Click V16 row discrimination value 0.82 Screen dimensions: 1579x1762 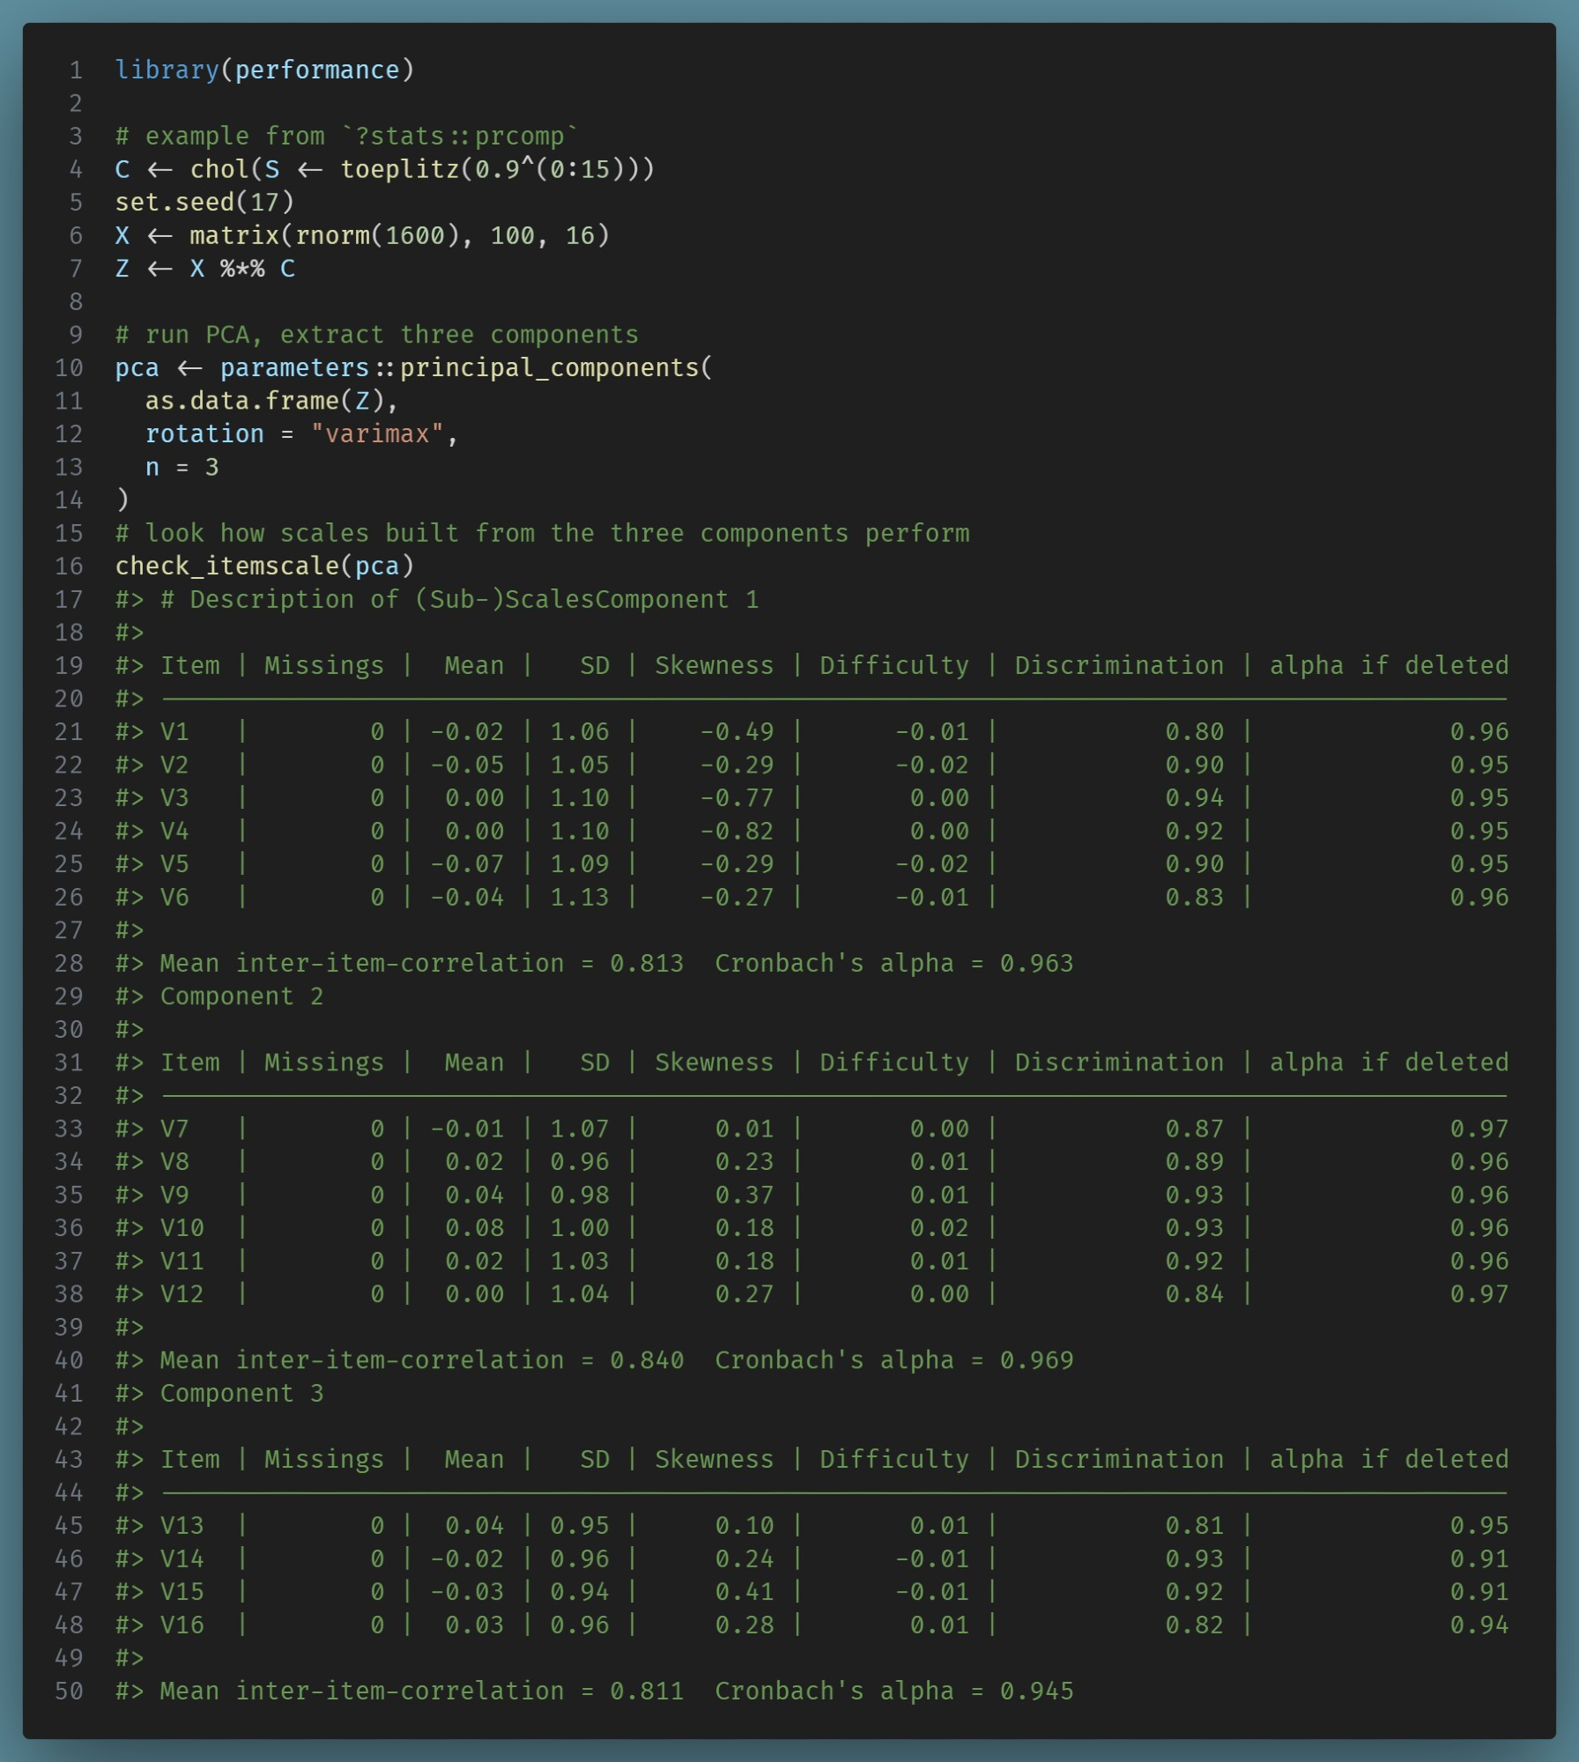click(x=1194, y=1625)
